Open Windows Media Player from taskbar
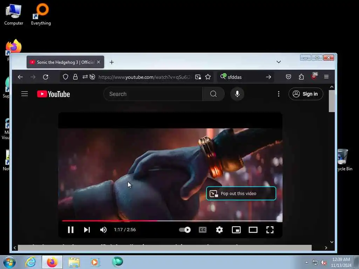The image size is (359, 269). (x=95, y=262)
